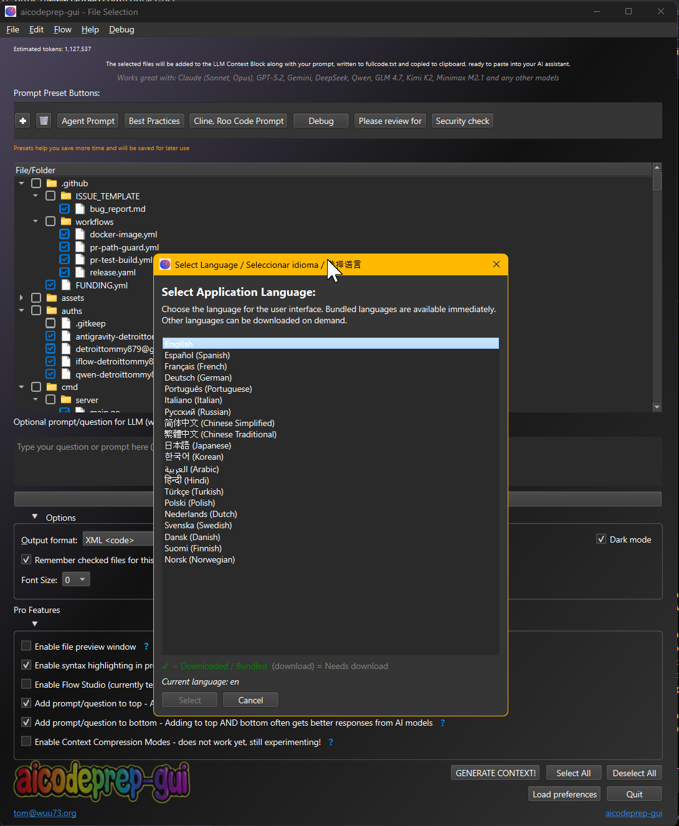Uncheck the bug_report.md checkbox

point(65,209)
